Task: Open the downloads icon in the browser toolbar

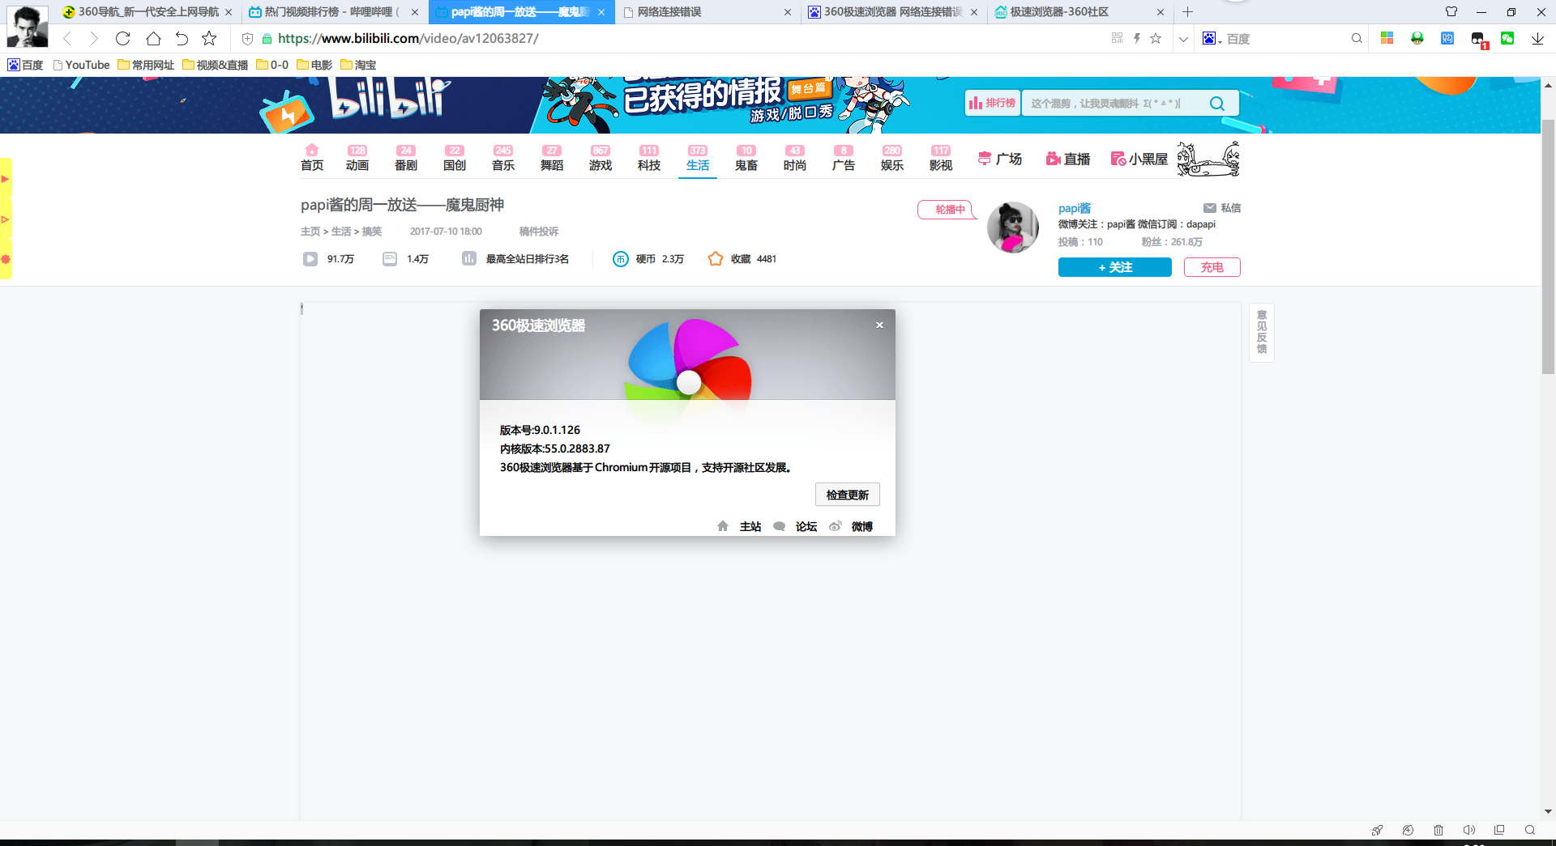Action: pyautogui.click(x=1539, y=39)
